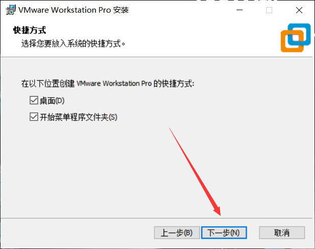The image size is (315, 249).
Task: Click the blue square of VMware logo
Action: 299,34
